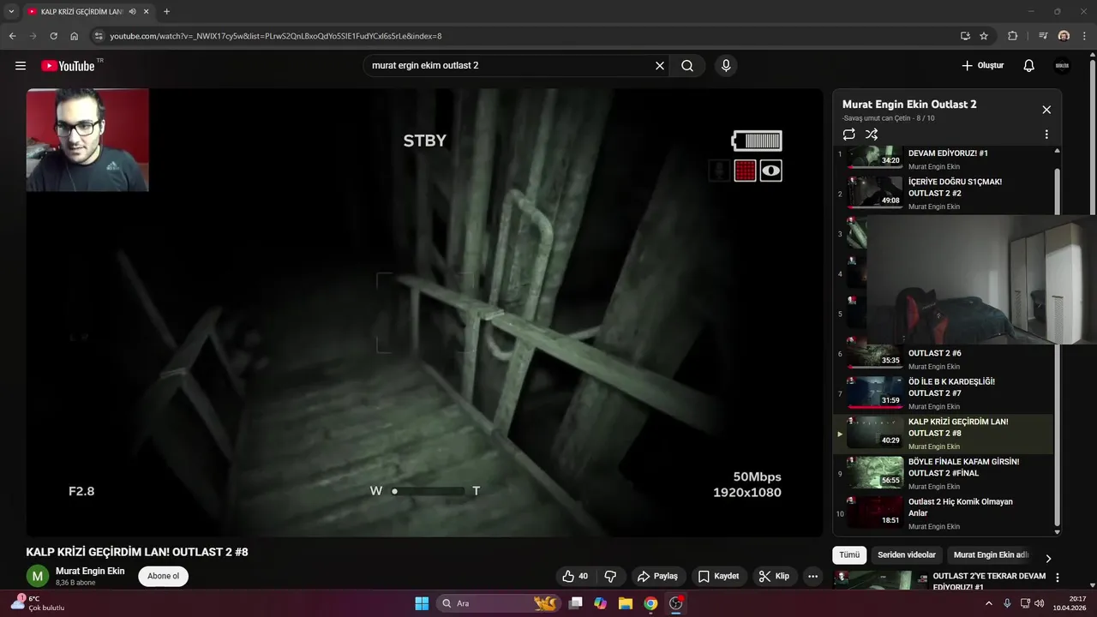Viewport: 1097px width, 617px height.
Task: Select the Seriden videolar chip
Action: (x=907, y=555)
